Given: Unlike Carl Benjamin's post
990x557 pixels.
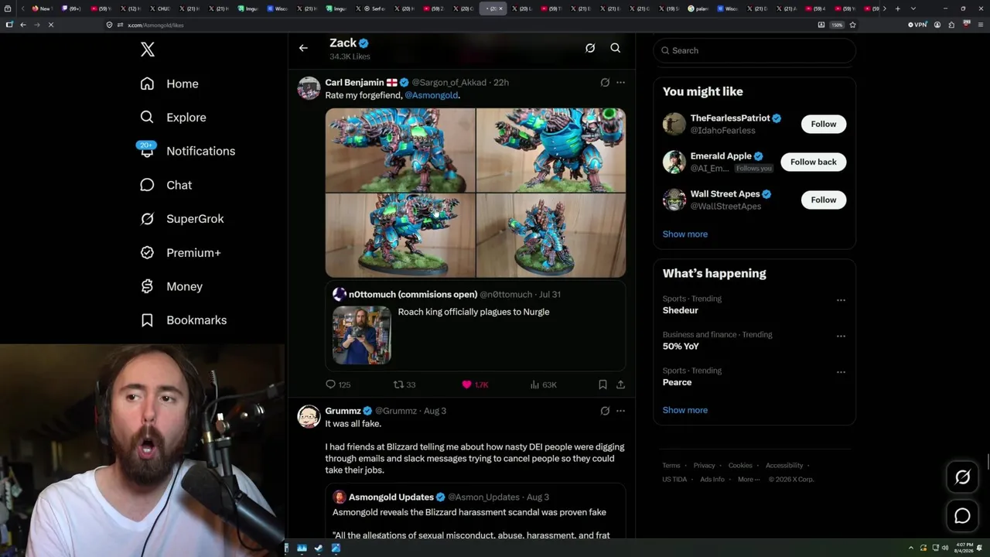Looking at the screenshot, I should (475, 384).
